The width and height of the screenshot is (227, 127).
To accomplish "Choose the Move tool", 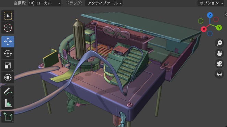I will point(8,41).
